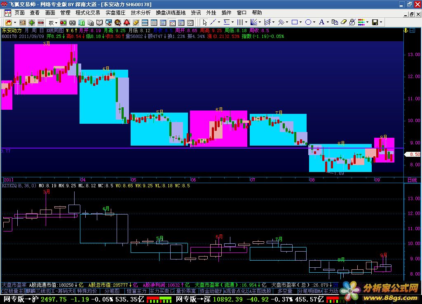Open the 查看 menu
The image size is (422, 304).
(x=35, y=13)
